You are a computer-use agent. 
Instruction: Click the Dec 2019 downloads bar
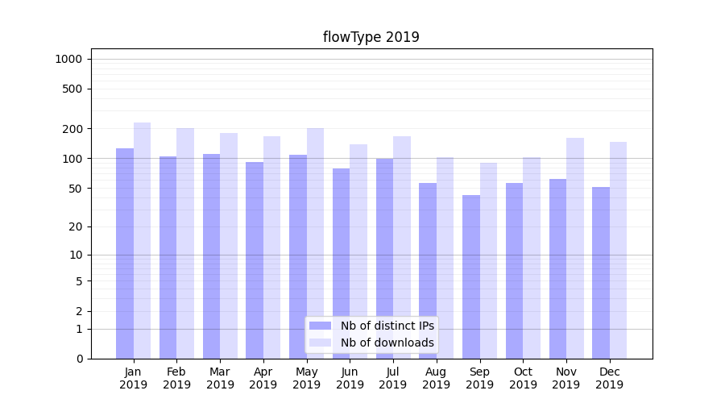pos(618,250)
